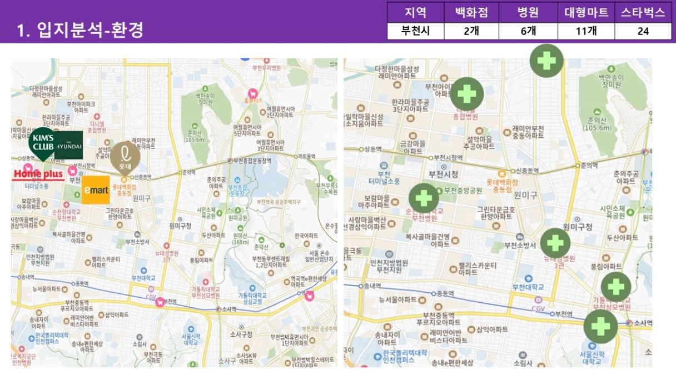This screenshot has height=380, width=676.
Task: Select the pink cart marker near 역곡역
Action: point(309,296)
